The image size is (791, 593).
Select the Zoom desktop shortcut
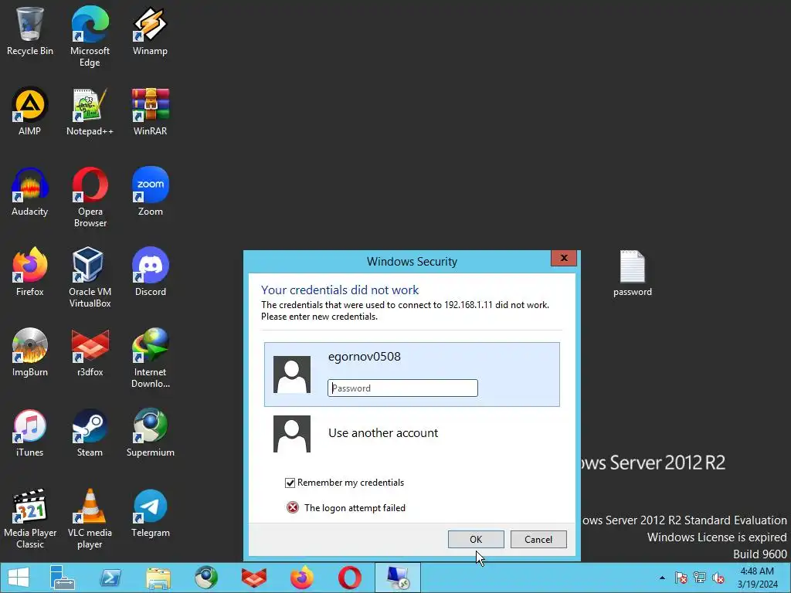pos(151,191)
